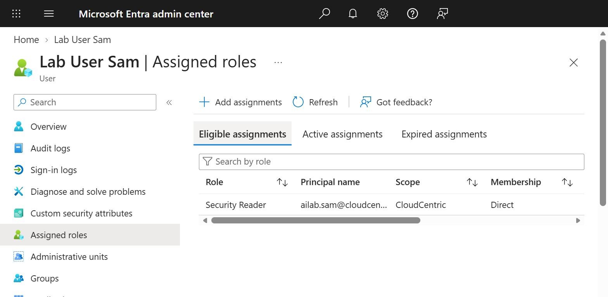Click the Direct membership cell
The image size is (608, 297).
(x=502, y=205)
